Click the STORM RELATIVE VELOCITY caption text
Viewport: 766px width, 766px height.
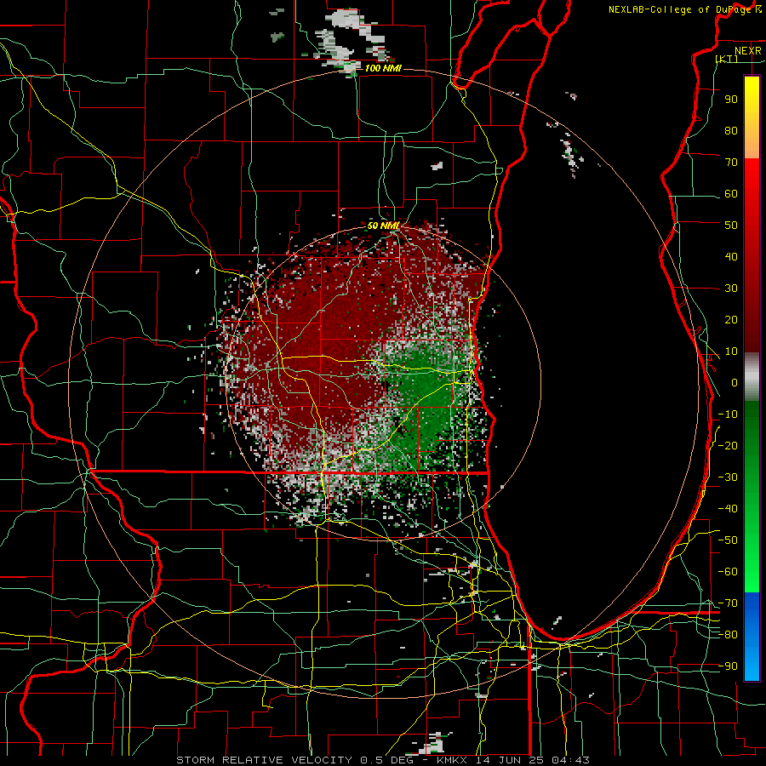point(265,760)
